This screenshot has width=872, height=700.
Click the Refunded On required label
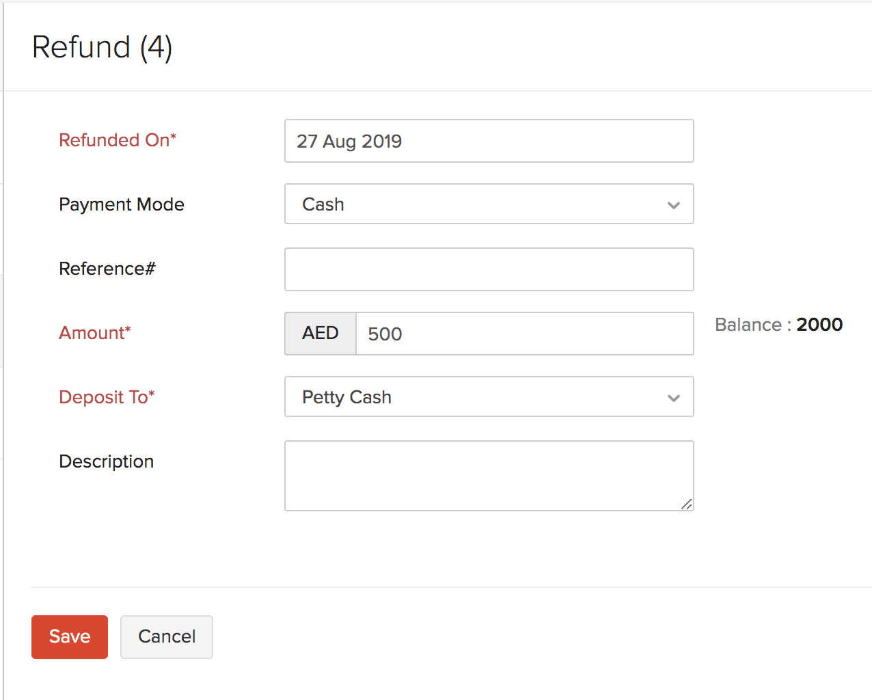click(117, 140)
